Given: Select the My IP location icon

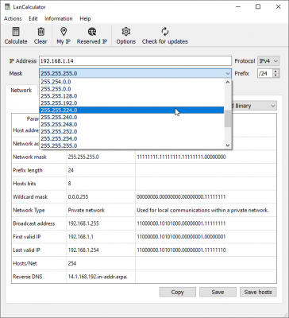Looking at the screenshot, I should (64, 32).
